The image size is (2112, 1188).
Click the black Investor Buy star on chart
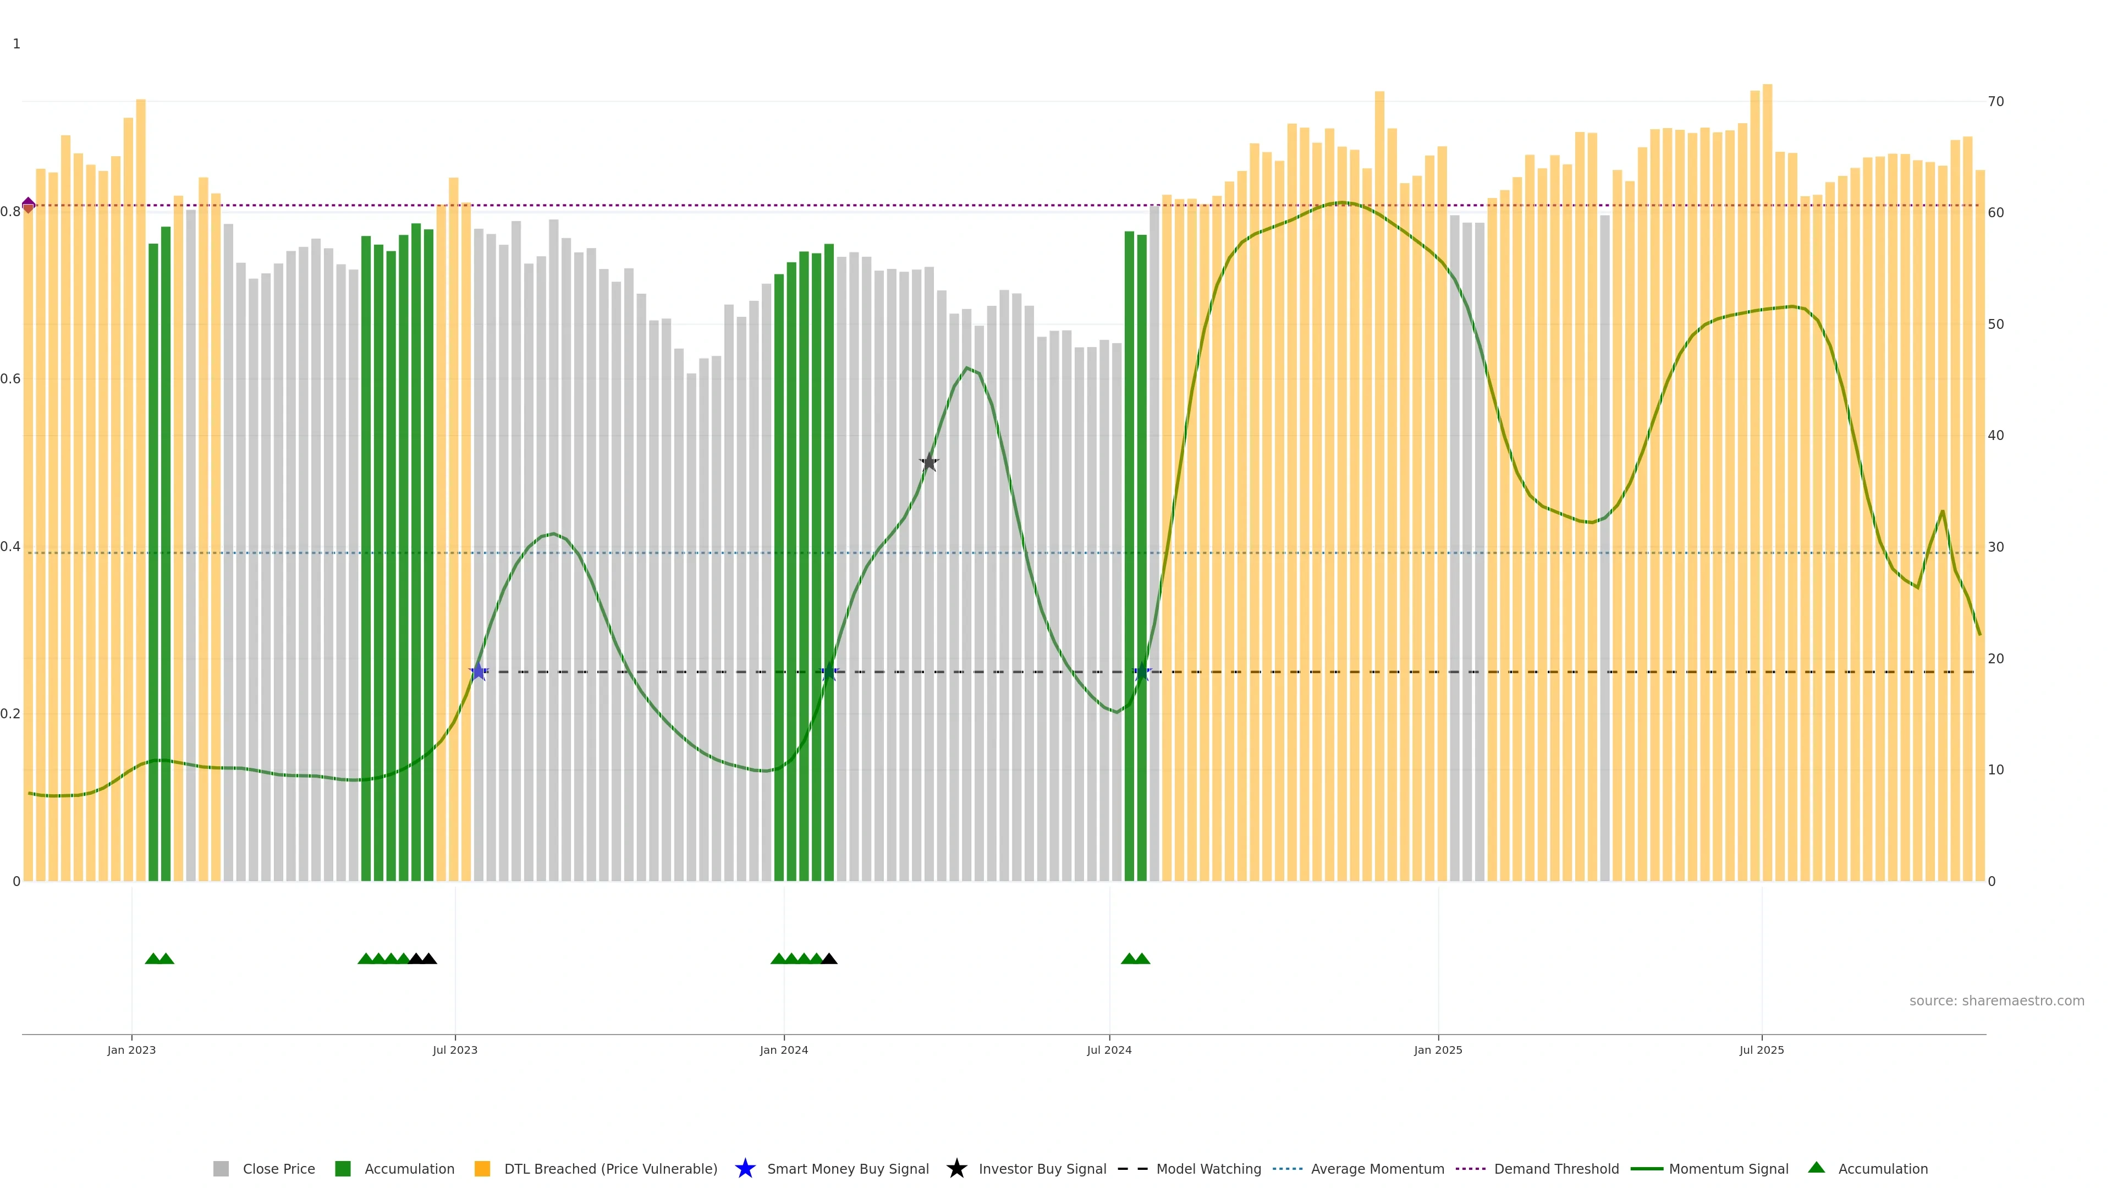coord(928,463)
